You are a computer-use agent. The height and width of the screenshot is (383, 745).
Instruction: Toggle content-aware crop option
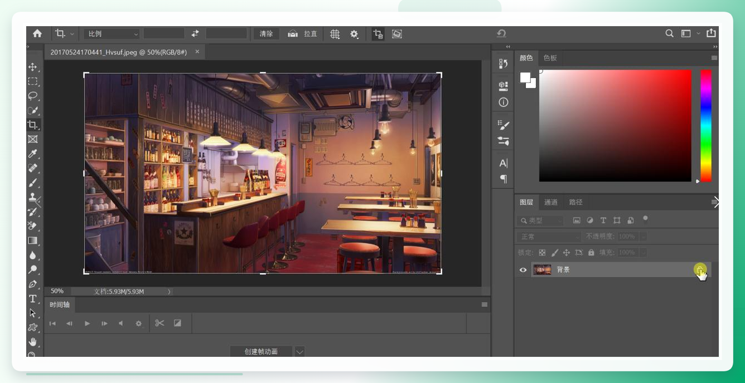tap(397, 34)
